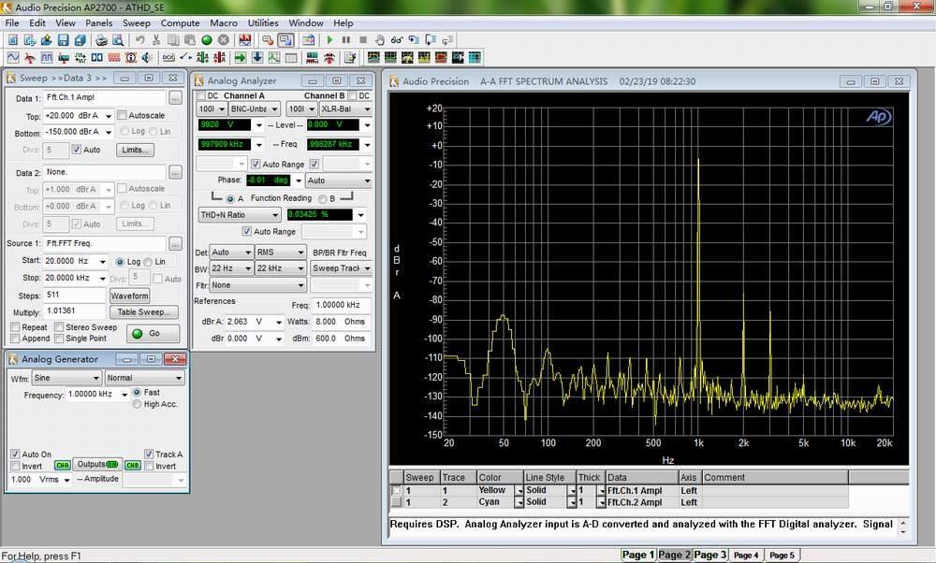This screenshot has height=563, width=936.
Task: Check the Append checkbox
Action: tap(15, 339)
